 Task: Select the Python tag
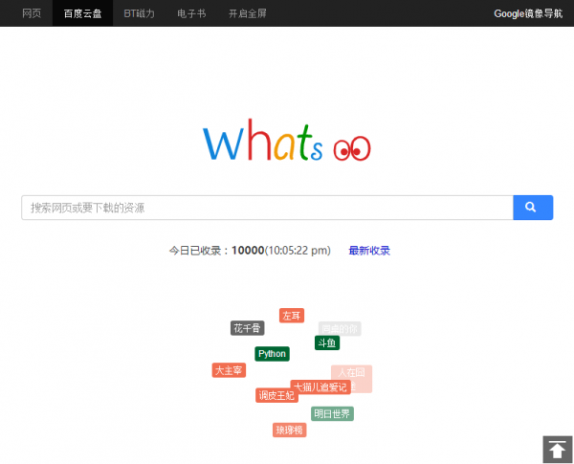tap(272, 354)
